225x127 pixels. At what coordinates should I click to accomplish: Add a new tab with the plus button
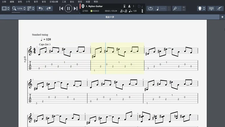point(222,17)
